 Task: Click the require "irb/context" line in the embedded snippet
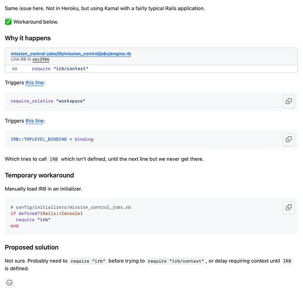60,68
